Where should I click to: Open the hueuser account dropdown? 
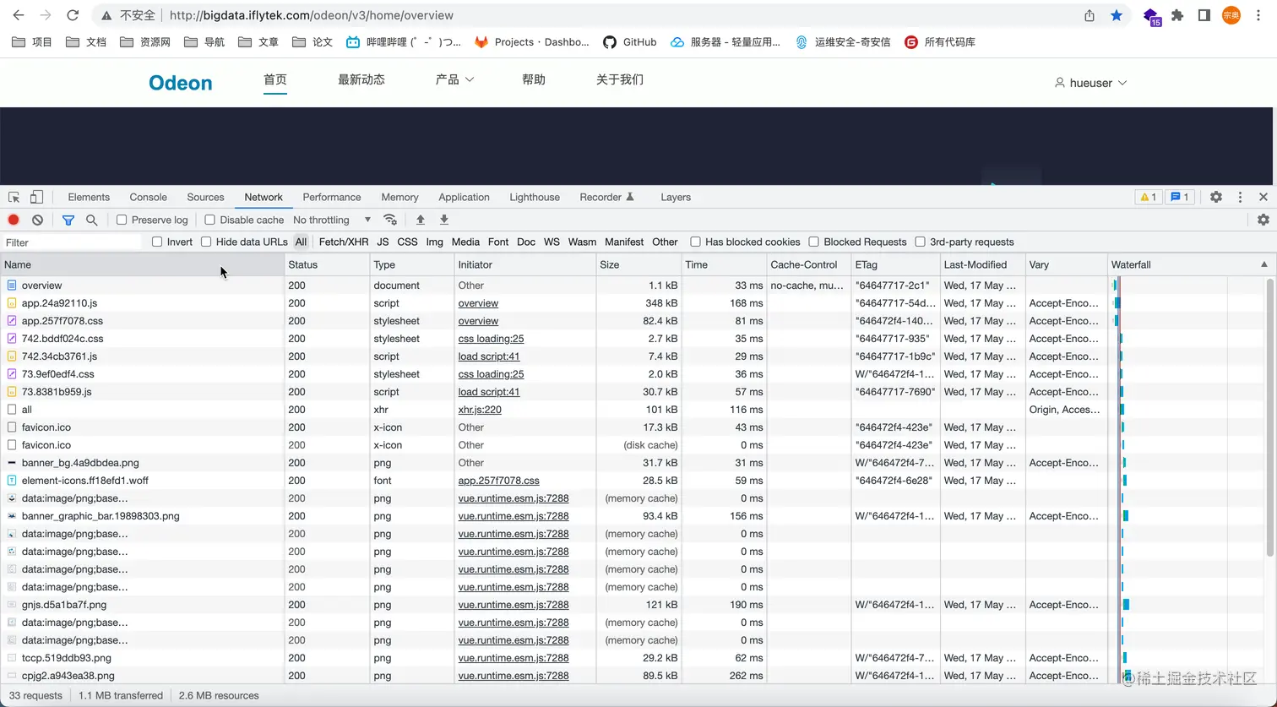point(1090,83)
